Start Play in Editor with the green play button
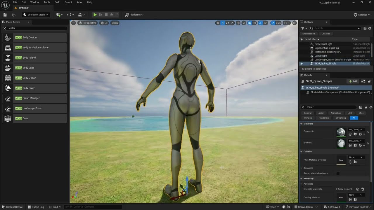Viewport: 374px width, 210px height. (x=95, y=15)
